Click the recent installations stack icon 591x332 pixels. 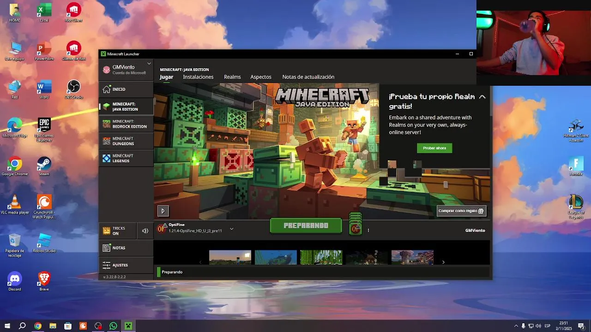click(356, 224)
